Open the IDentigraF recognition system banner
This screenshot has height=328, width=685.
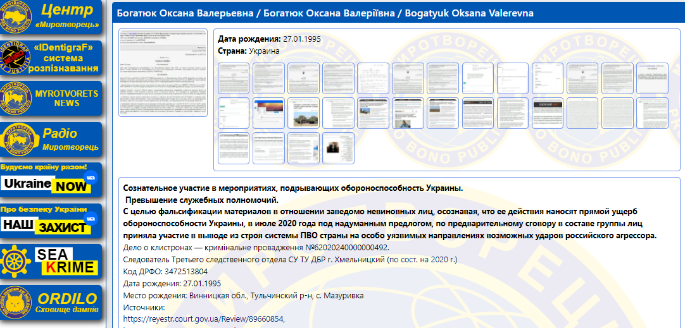pyautogui.click(x=51, y=58)
